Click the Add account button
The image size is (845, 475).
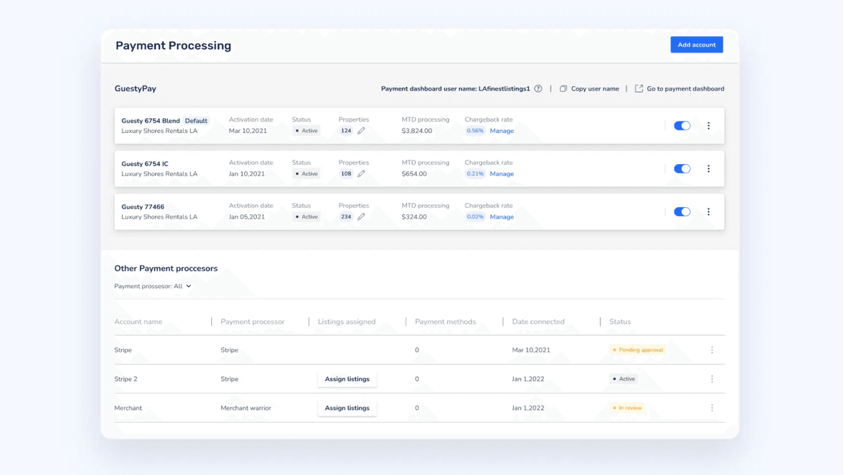click(697, 44)
